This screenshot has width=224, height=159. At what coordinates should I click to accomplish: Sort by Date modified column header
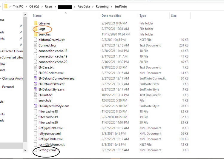[111, 16]
